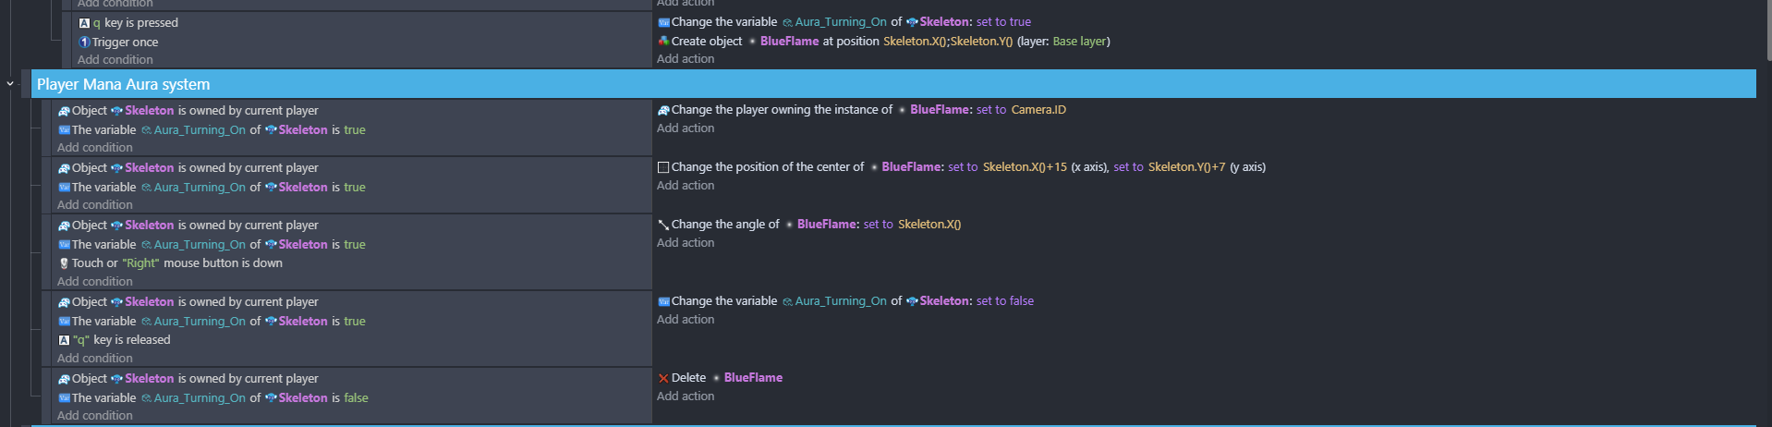Click Add action under Delete BlueFlame

point(686,396)
